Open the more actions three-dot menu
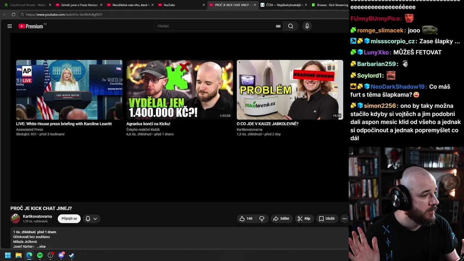Image resolution: width=464 pixels, height=261 pixels. (344, 219)
